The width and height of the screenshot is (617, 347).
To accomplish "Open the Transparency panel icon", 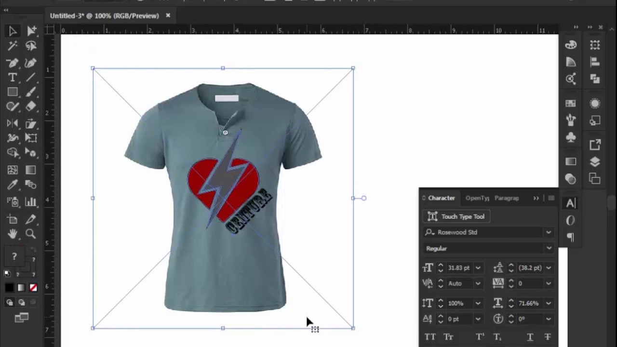I will point(571,179).
